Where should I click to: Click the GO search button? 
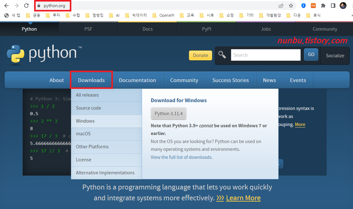[311, 54]
